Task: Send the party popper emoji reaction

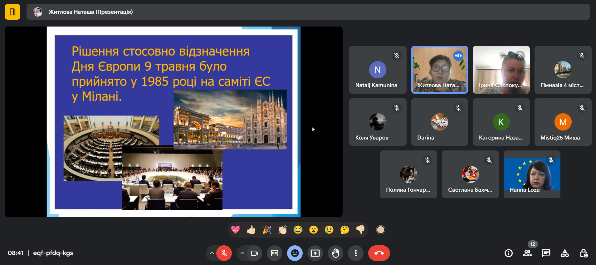Action: click(x=267, y=230)
